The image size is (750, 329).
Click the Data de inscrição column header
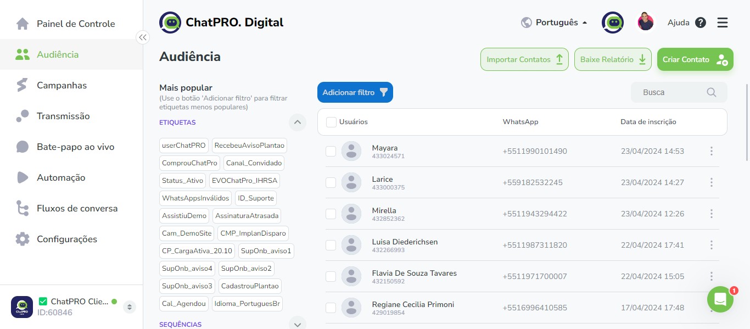tap(648, 122)
